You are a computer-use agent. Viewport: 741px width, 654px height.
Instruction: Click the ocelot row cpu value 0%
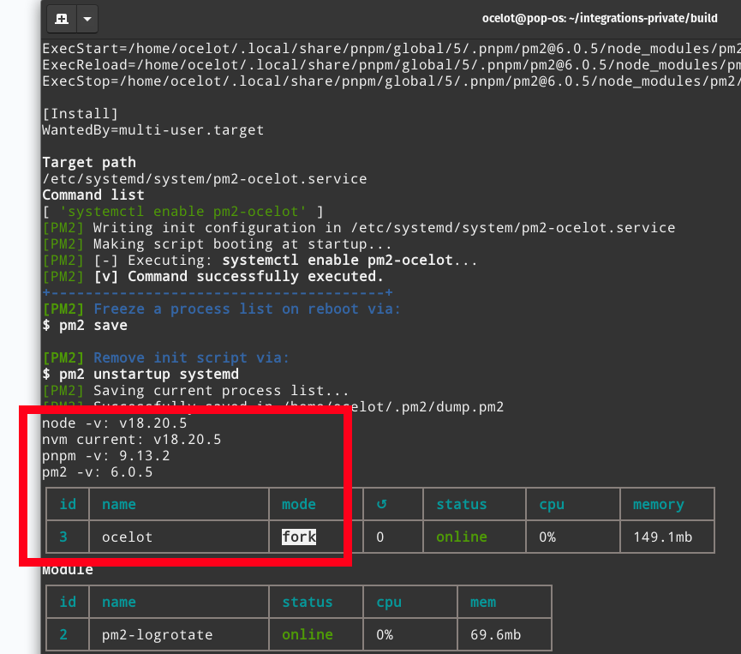pos(547,537)
